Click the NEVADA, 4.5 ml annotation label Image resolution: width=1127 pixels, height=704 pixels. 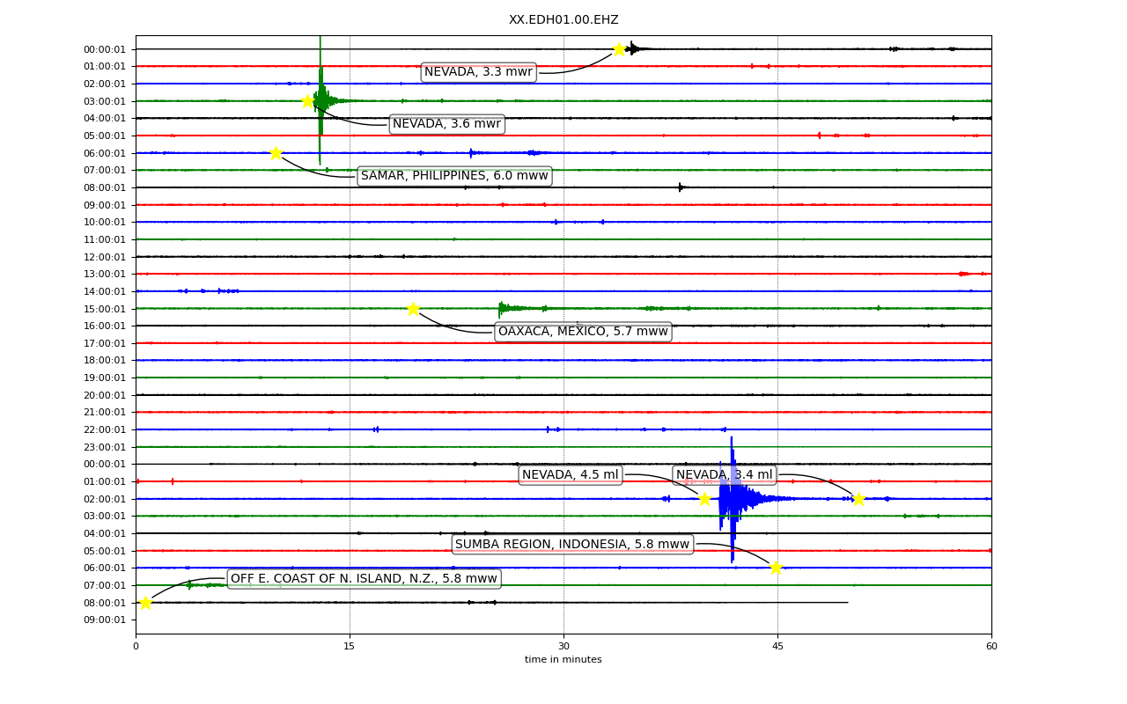point(571,475)
